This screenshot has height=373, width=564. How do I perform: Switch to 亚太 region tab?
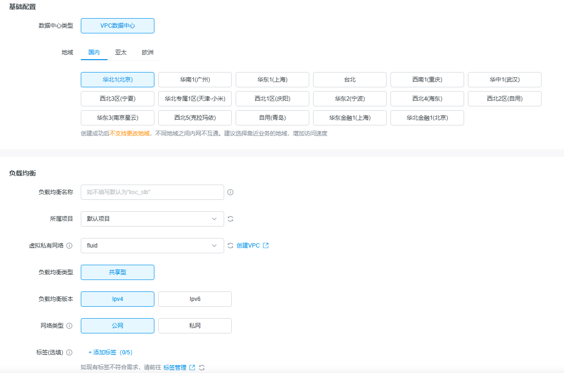[x=121, y=52]
